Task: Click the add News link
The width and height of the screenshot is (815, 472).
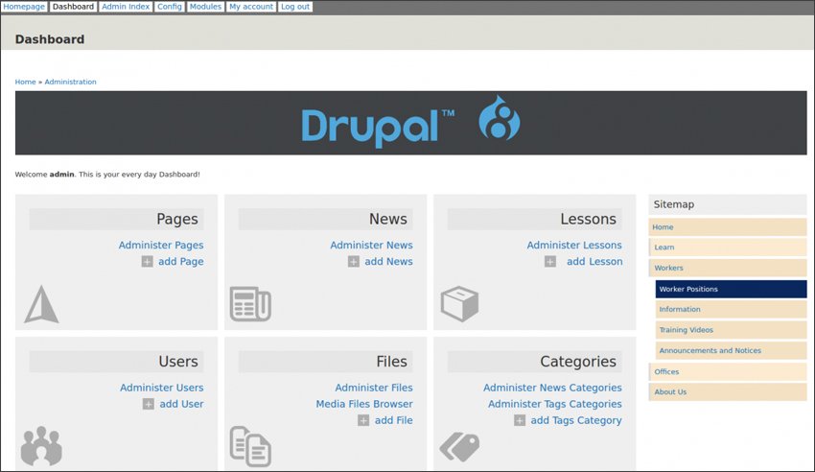Action: click(388, 262)
